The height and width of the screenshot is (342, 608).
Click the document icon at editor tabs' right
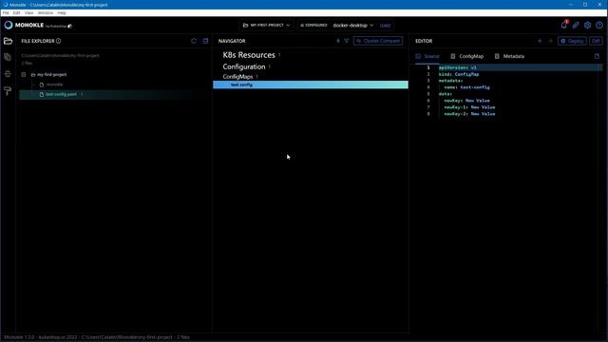[x=598, y=56]
